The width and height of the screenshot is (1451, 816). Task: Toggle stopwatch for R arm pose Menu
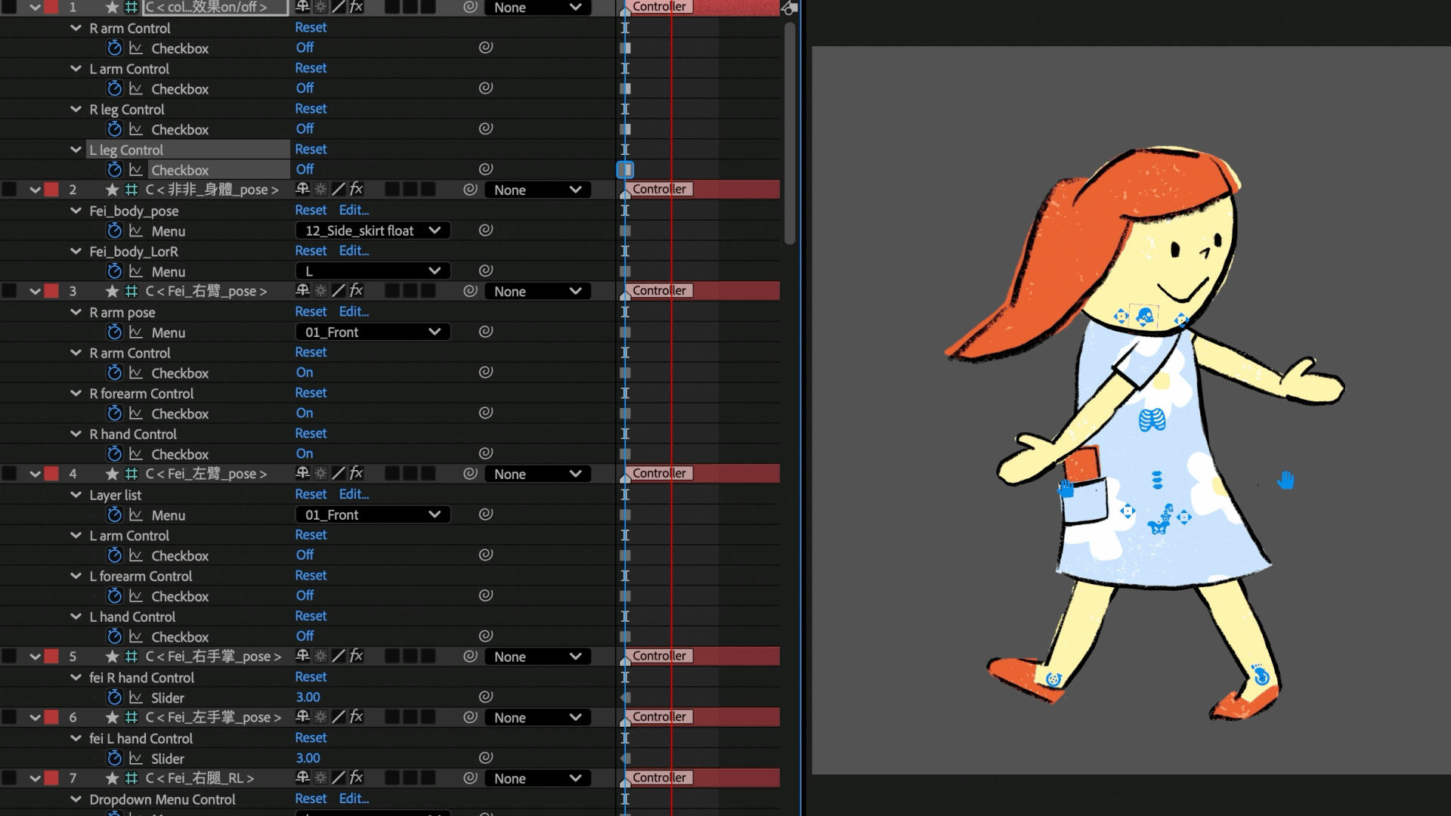point(114,332)
